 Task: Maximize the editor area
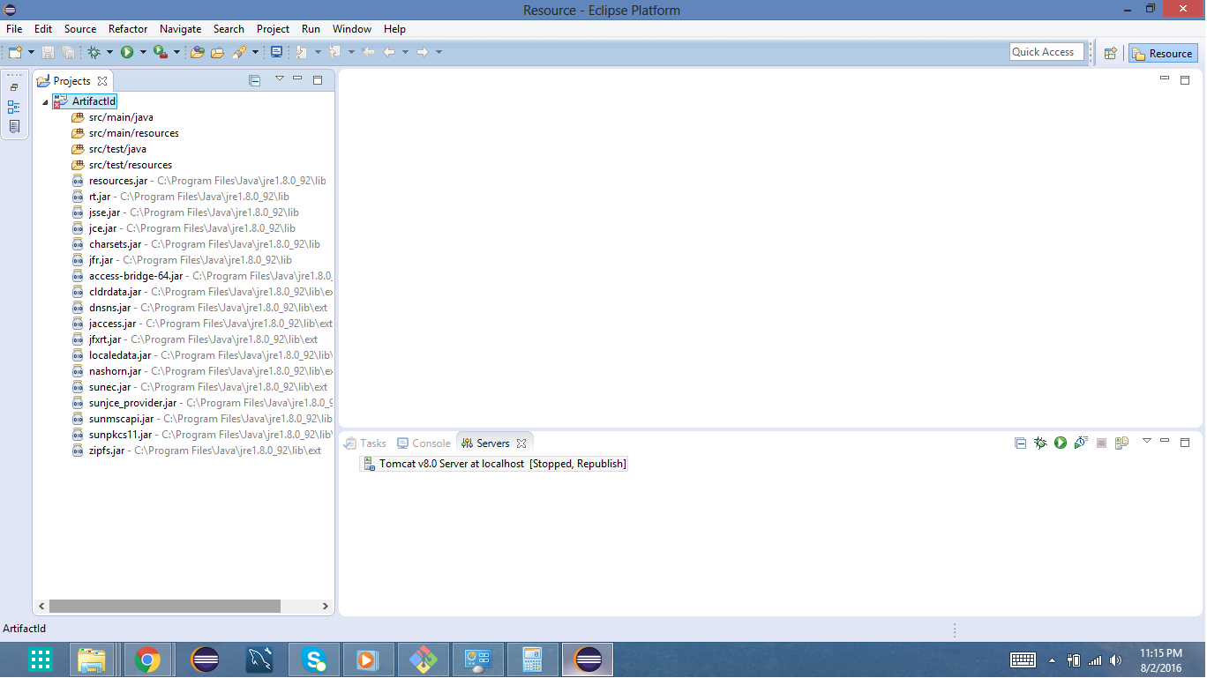[x=1185, y=79]
